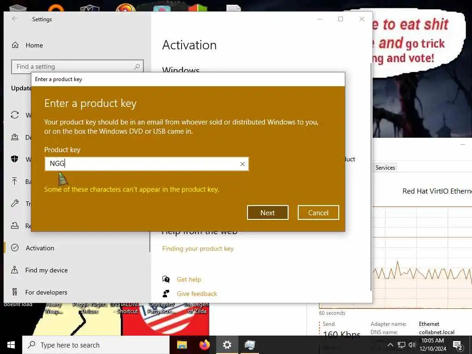
Task: Click the volume speaker tray icon
Action: (412, 345)
